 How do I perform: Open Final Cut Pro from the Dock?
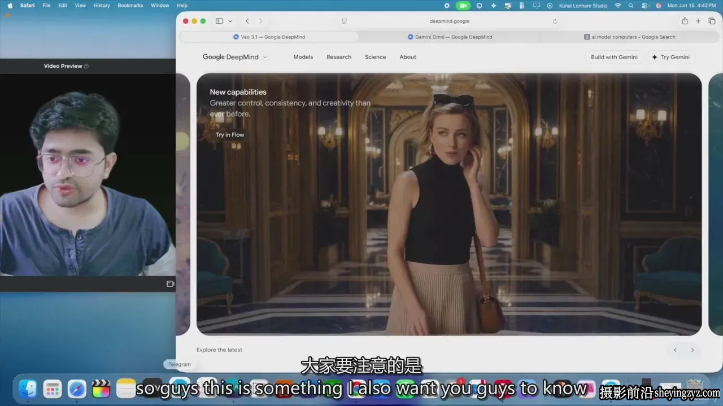(x=101, y=389)
